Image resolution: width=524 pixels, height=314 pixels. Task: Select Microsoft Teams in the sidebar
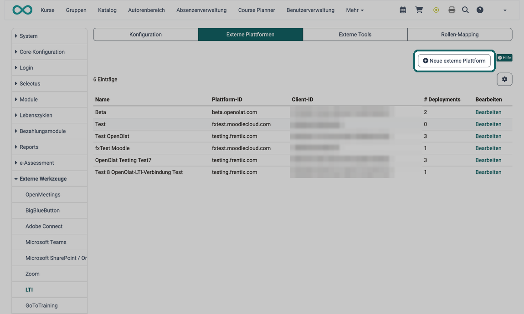click(50, 242)
